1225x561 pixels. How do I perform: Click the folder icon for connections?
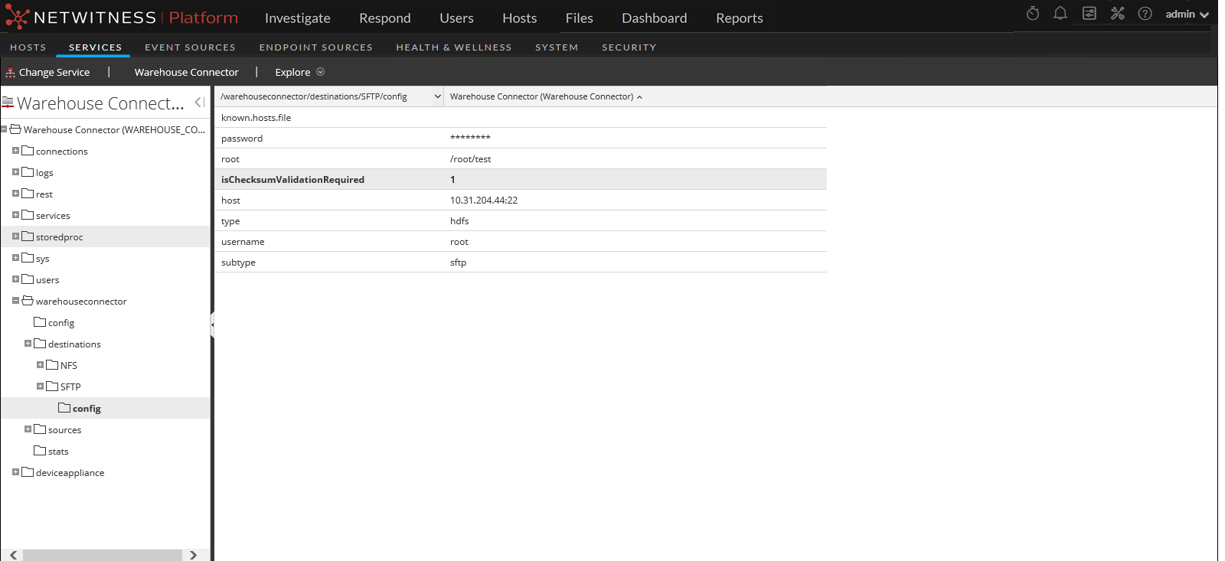click(28, 151)
